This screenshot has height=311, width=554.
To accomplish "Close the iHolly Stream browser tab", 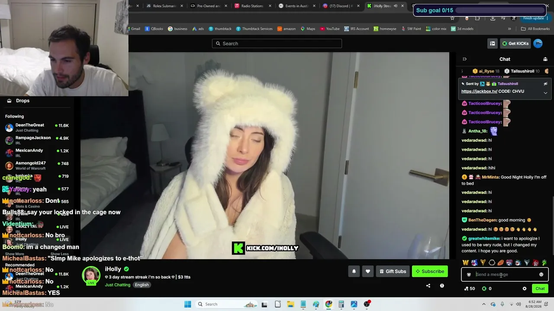I will pyautogui.click(x=403, y=6).
